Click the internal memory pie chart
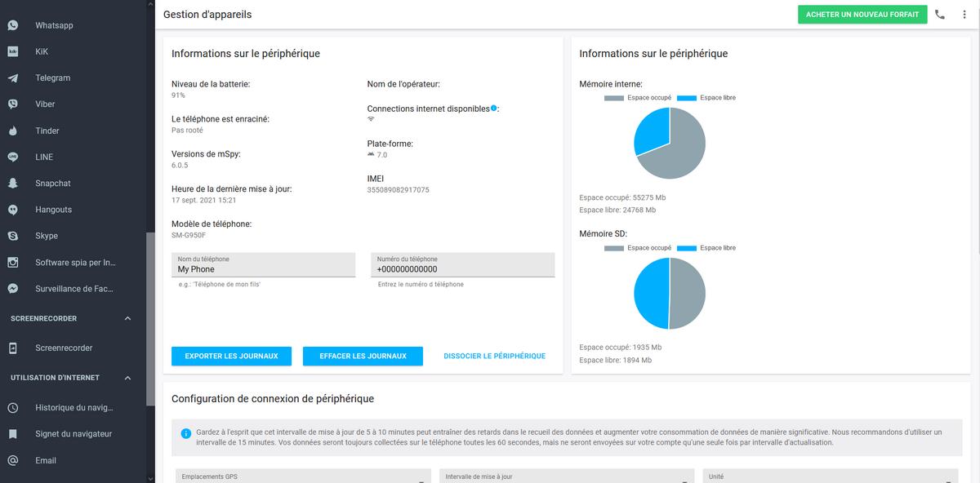This screenshot has height=483, width=980. pos(670,144)
